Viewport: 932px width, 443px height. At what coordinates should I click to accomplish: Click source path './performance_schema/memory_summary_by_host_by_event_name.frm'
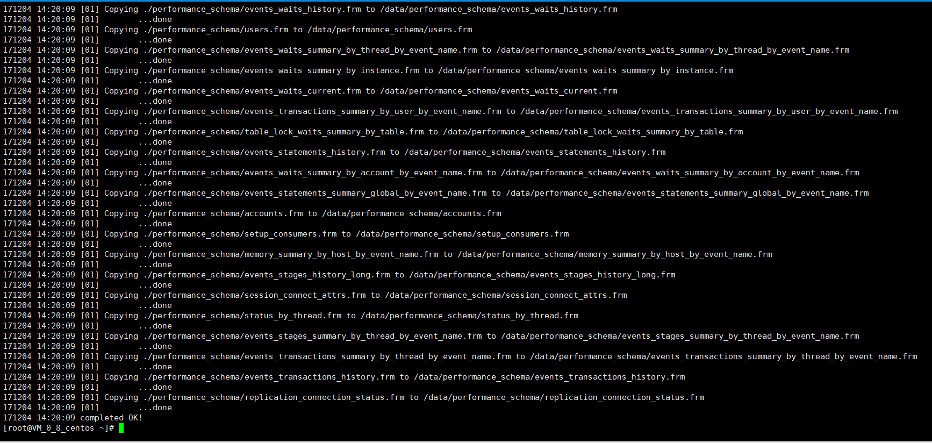(291, 254)
